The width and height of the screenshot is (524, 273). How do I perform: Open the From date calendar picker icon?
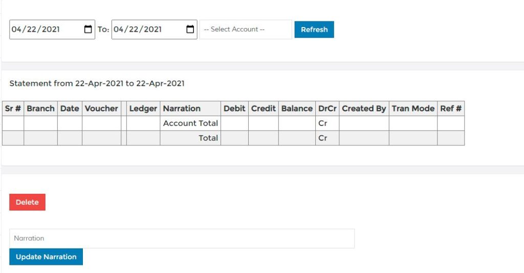coord(88,29)
